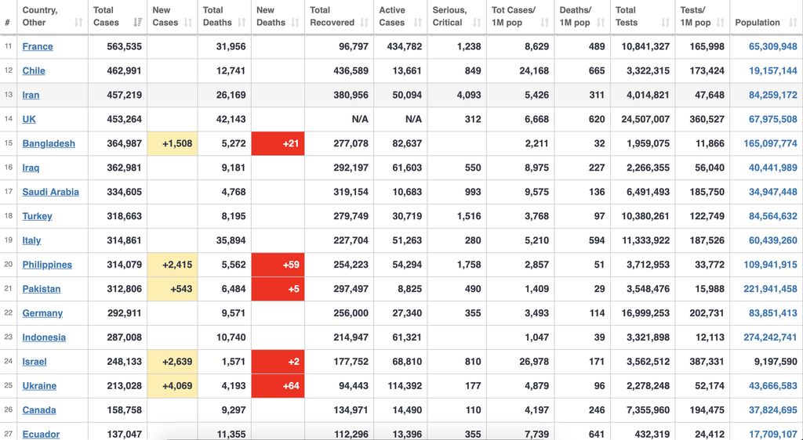
Task: Sort by Tot Cases/1M pop arrows
Action: click(x=545, y=23)
